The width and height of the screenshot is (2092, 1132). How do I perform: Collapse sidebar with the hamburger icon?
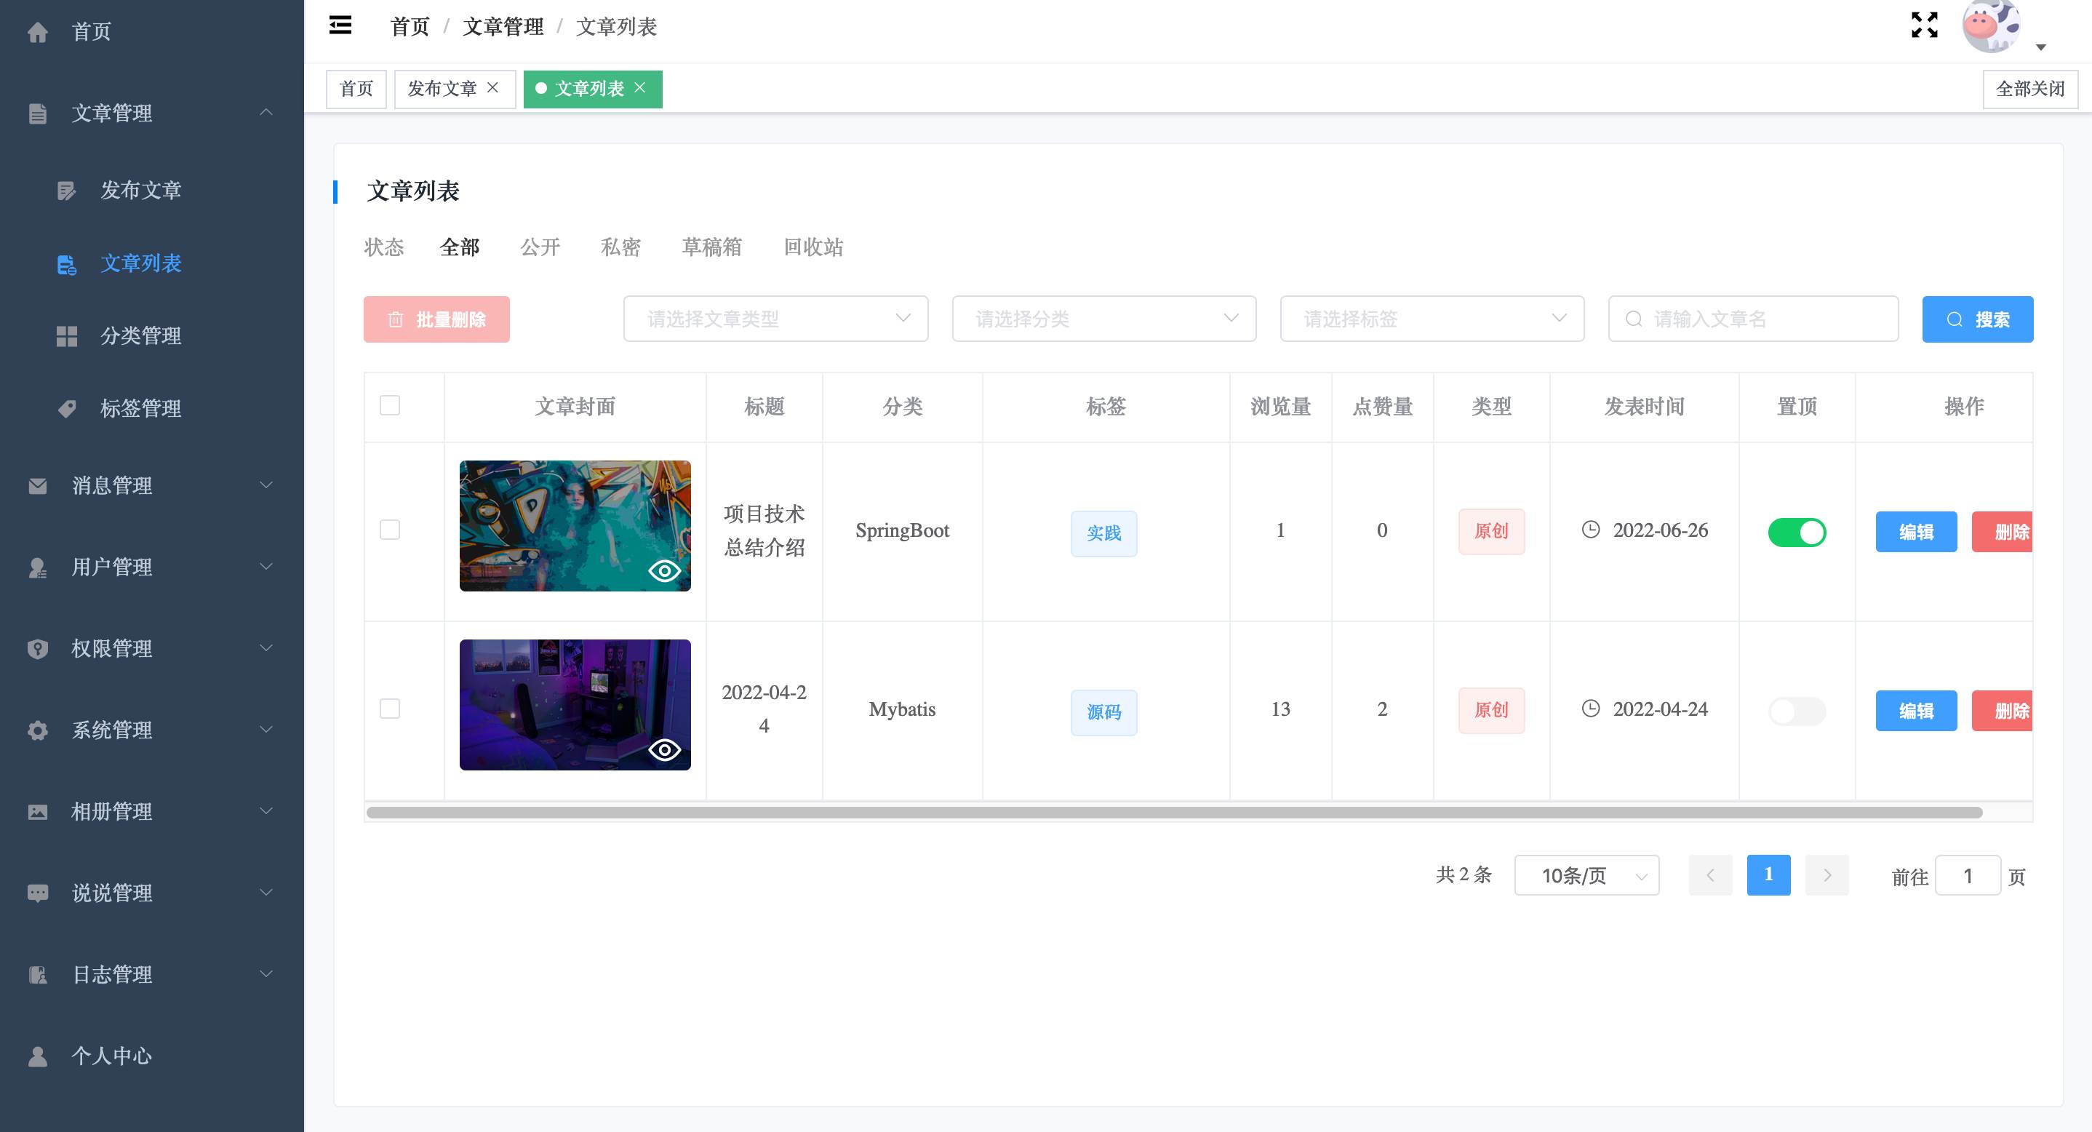(340, 26)
